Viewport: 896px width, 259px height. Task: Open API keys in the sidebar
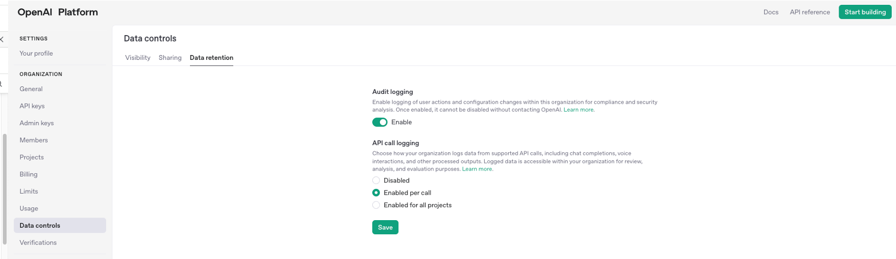point(32,106)
